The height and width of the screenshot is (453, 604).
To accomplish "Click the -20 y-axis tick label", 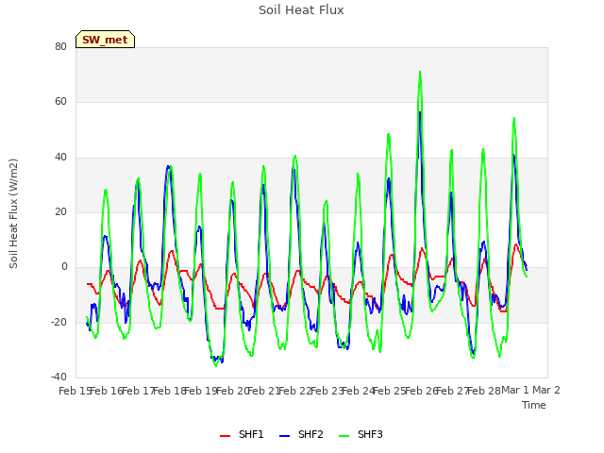I will click(59, 323).
